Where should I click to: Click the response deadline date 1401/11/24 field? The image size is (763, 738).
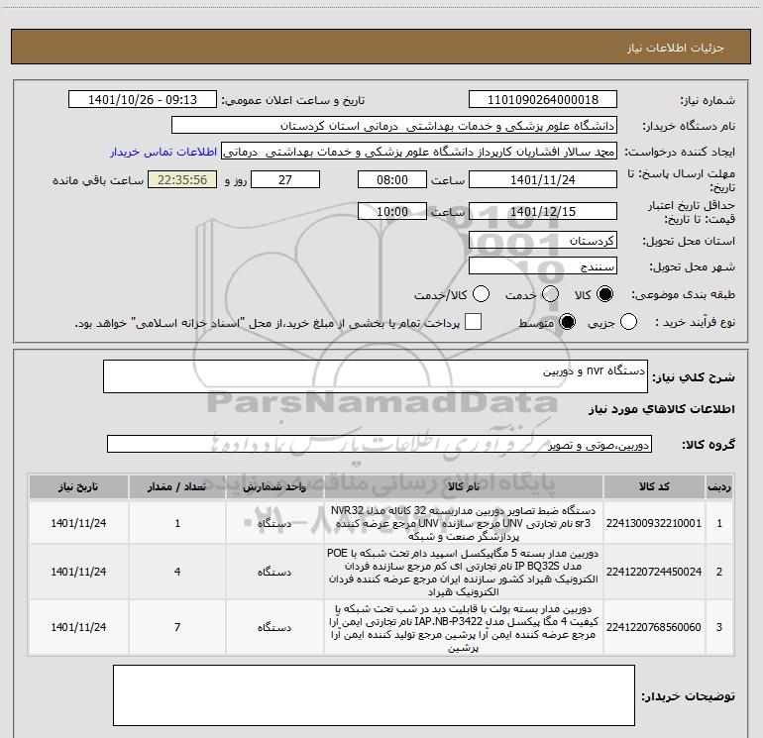[543, 179]
